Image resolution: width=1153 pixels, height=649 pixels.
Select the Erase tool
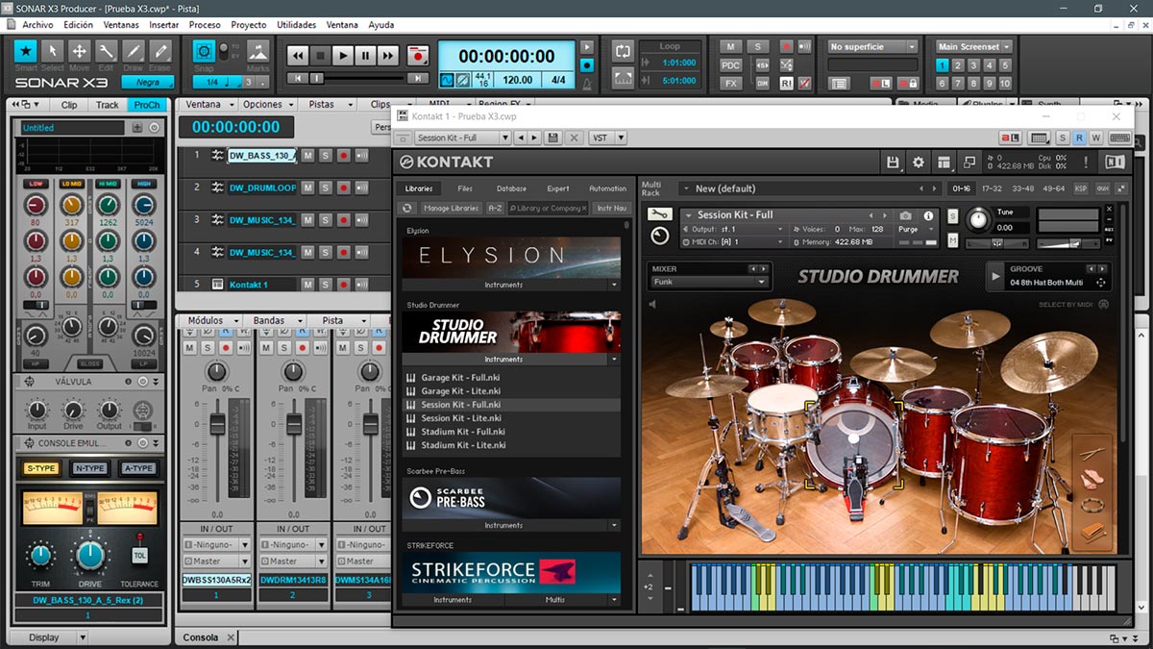(160, 51)
